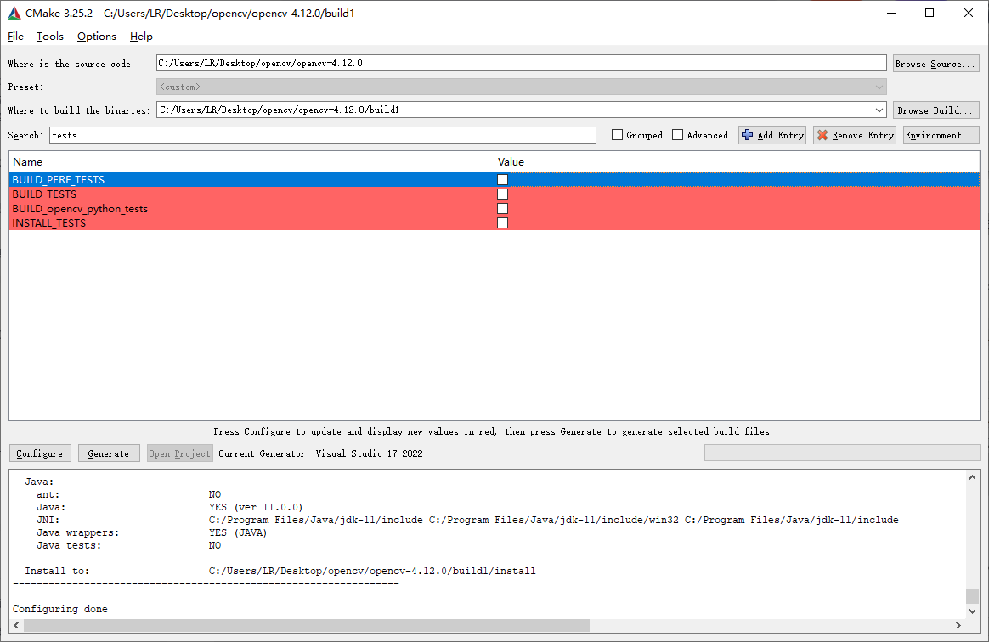Click the output log scroll down arrow
Image resolution: width=989 pixels, height=642 pixels.
pyautogui.click(x=972, y=611)
